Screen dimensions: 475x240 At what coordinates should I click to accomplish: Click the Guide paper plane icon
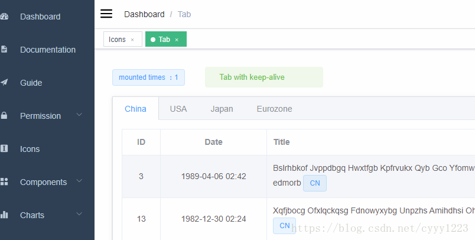[x=4, y=83]
